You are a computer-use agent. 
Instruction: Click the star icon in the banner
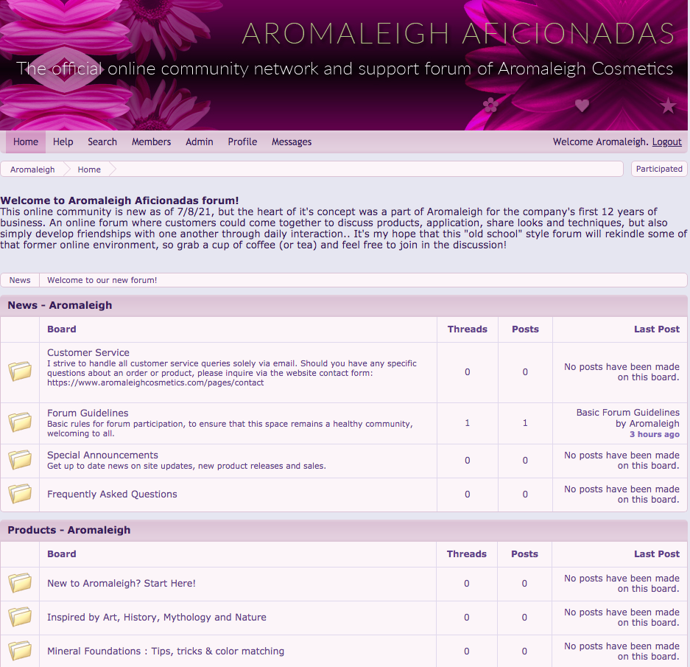[x=668, y=105]
